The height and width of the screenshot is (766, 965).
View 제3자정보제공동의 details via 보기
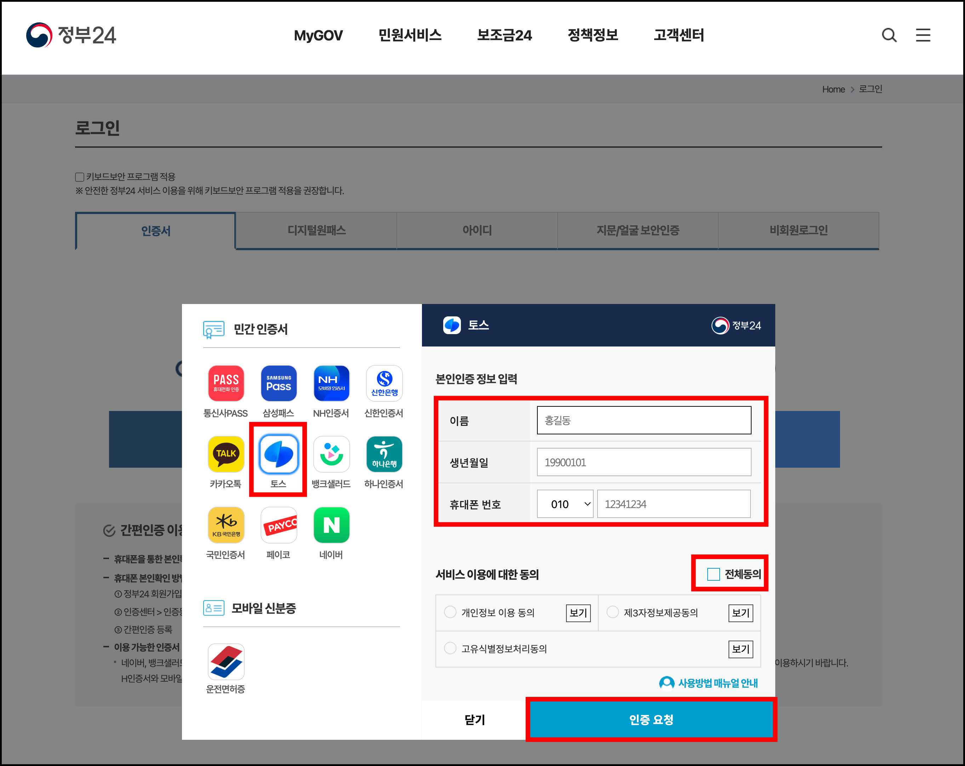pyautogui.click(x=741, y=613)
